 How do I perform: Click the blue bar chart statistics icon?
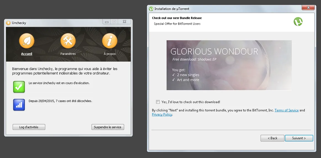19,105
